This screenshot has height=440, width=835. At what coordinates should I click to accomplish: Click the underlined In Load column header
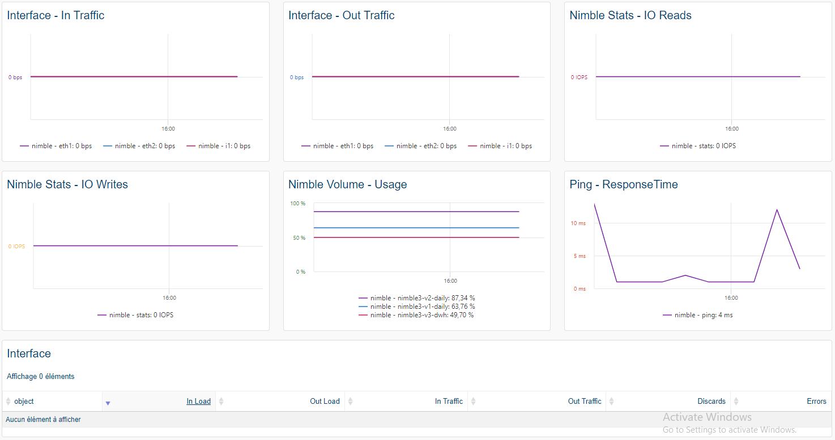point(198,401)
